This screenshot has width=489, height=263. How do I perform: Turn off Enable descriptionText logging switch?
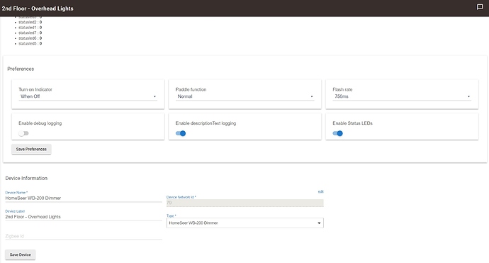pyautogui.click(x=181, y=133)
